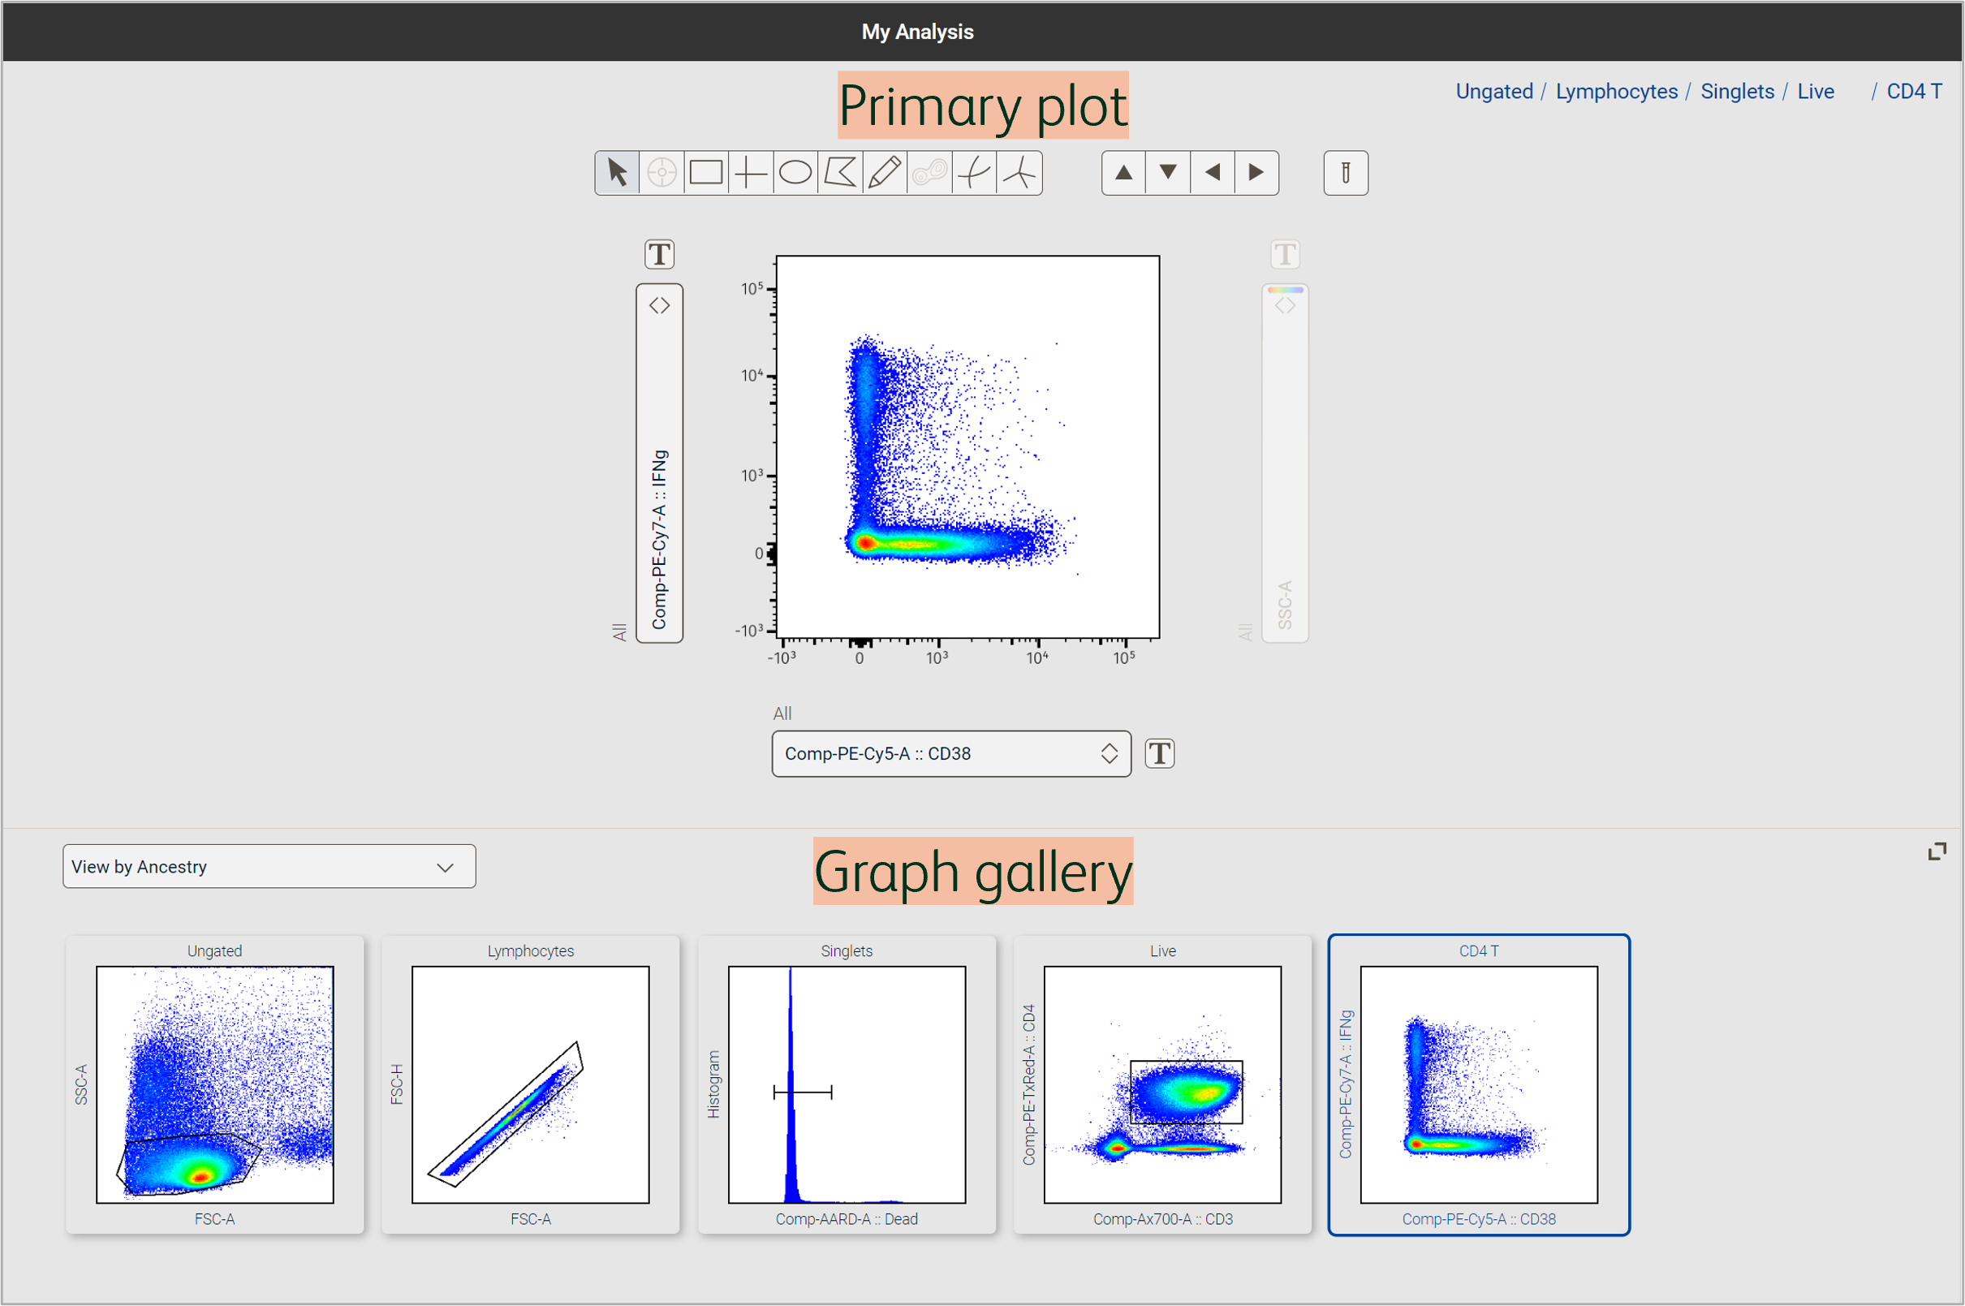Screen dimensions: 1965x1306
Task: Select the ellipse gate tool
Action: coord(795,172)
